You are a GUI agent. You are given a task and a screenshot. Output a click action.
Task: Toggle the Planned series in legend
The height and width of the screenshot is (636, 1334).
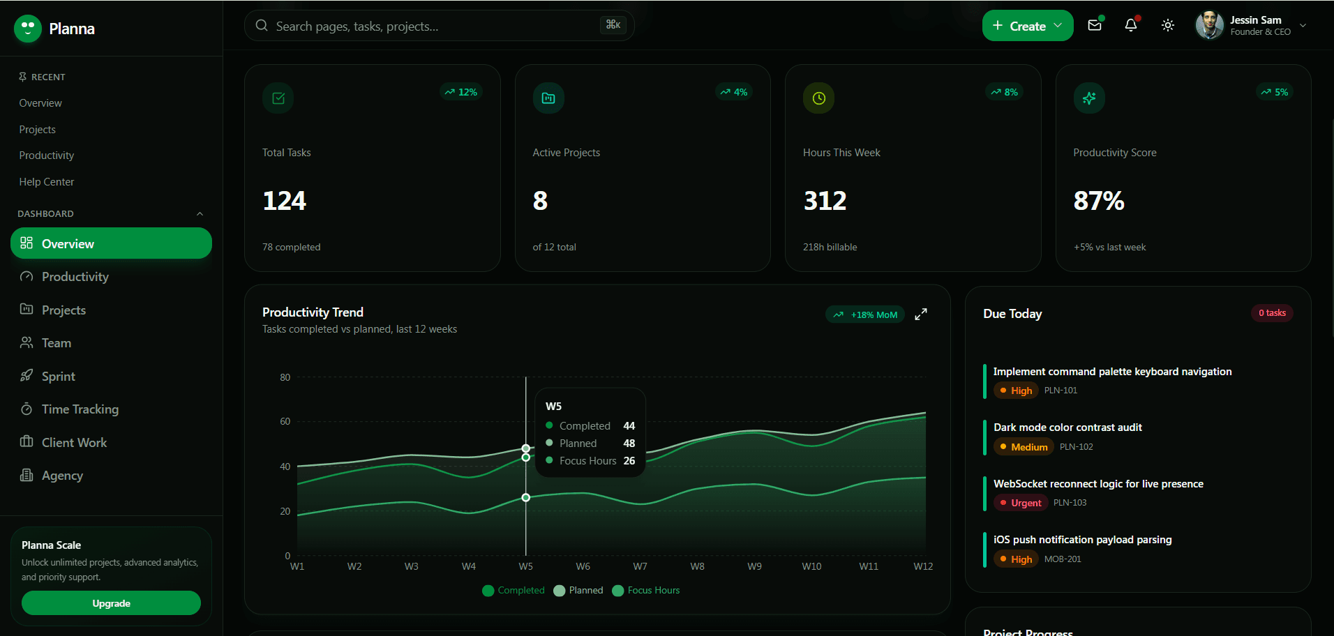point(578,591)
